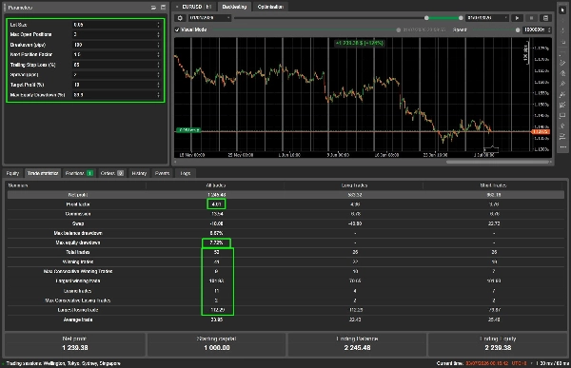The image size is (571, 368).
Task: Click the Total trades row label
Action: pos(78,252)
